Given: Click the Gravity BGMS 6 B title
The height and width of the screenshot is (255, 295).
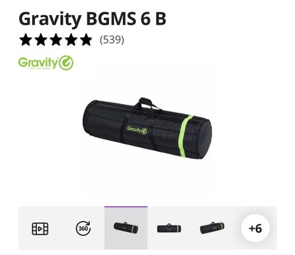Looking at the screenshot, I should pyautogui.click(x=92, y=18).
